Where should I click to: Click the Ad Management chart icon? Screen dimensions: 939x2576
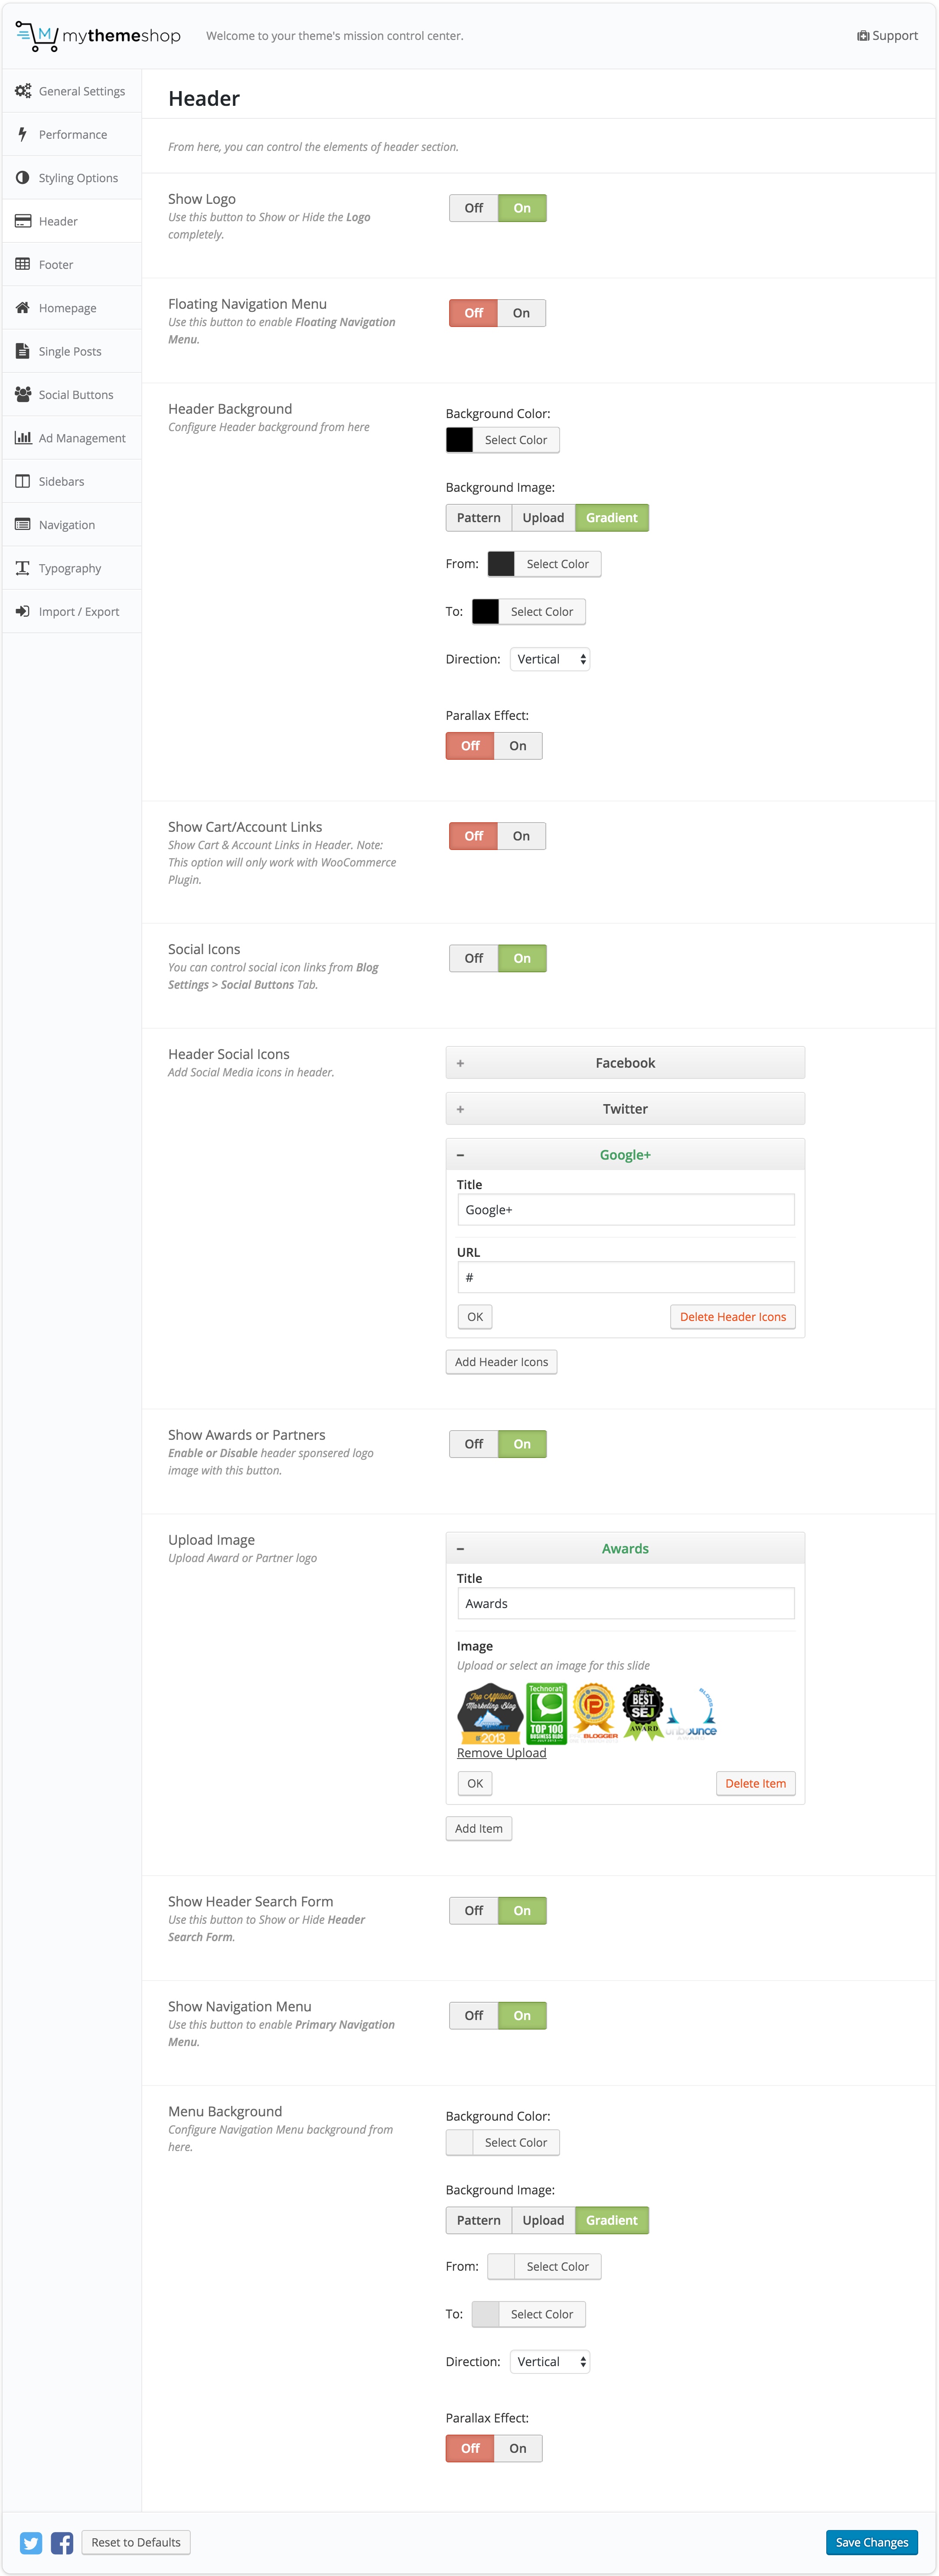23,438
